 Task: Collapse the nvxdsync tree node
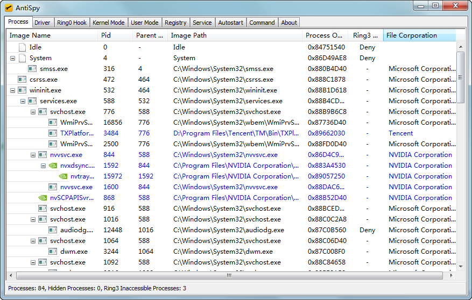coord(43,166)
